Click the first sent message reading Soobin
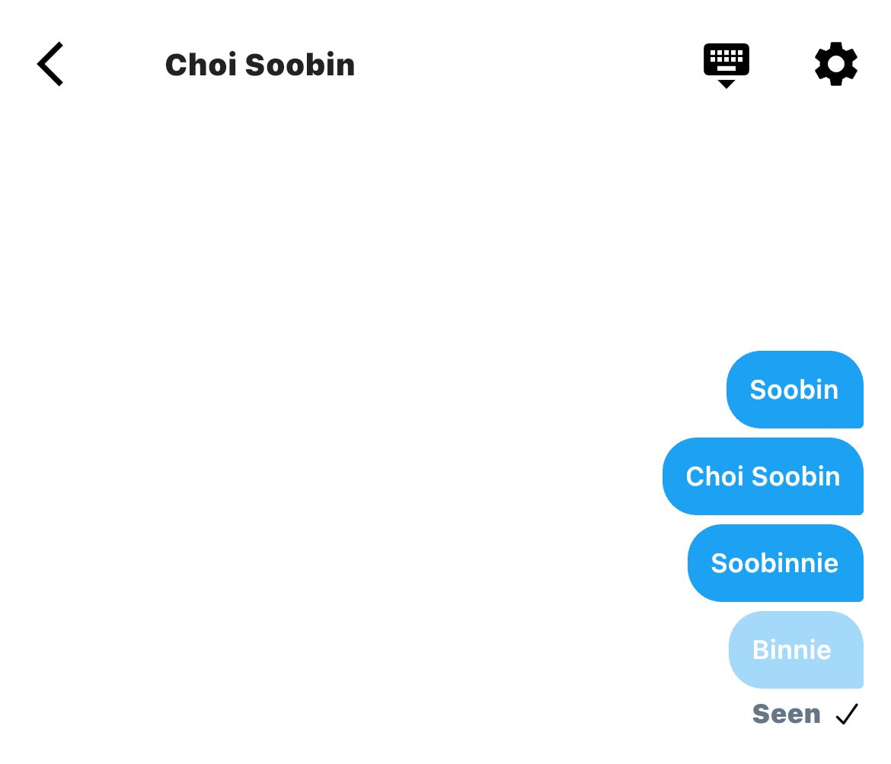Viewport: 891px width, 764px height. tap(795, 390)
